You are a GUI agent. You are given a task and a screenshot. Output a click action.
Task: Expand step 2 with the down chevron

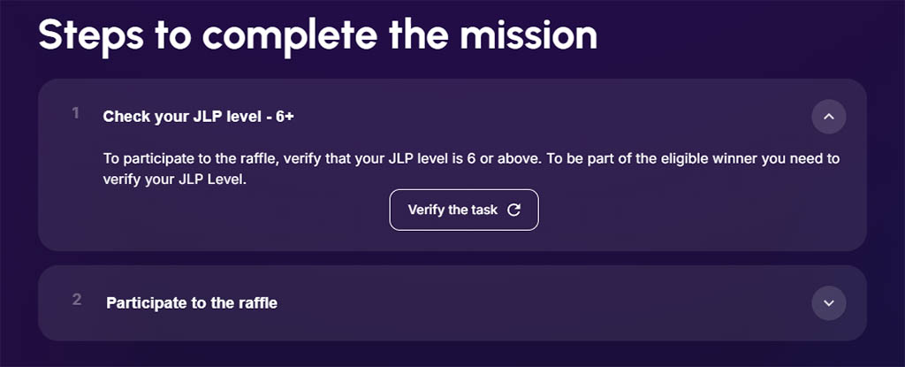(829, 302)
